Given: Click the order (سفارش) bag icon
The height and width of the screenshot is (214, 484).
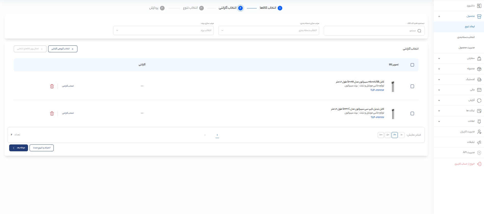Looking at the screenshot, I should pos(479,58).
